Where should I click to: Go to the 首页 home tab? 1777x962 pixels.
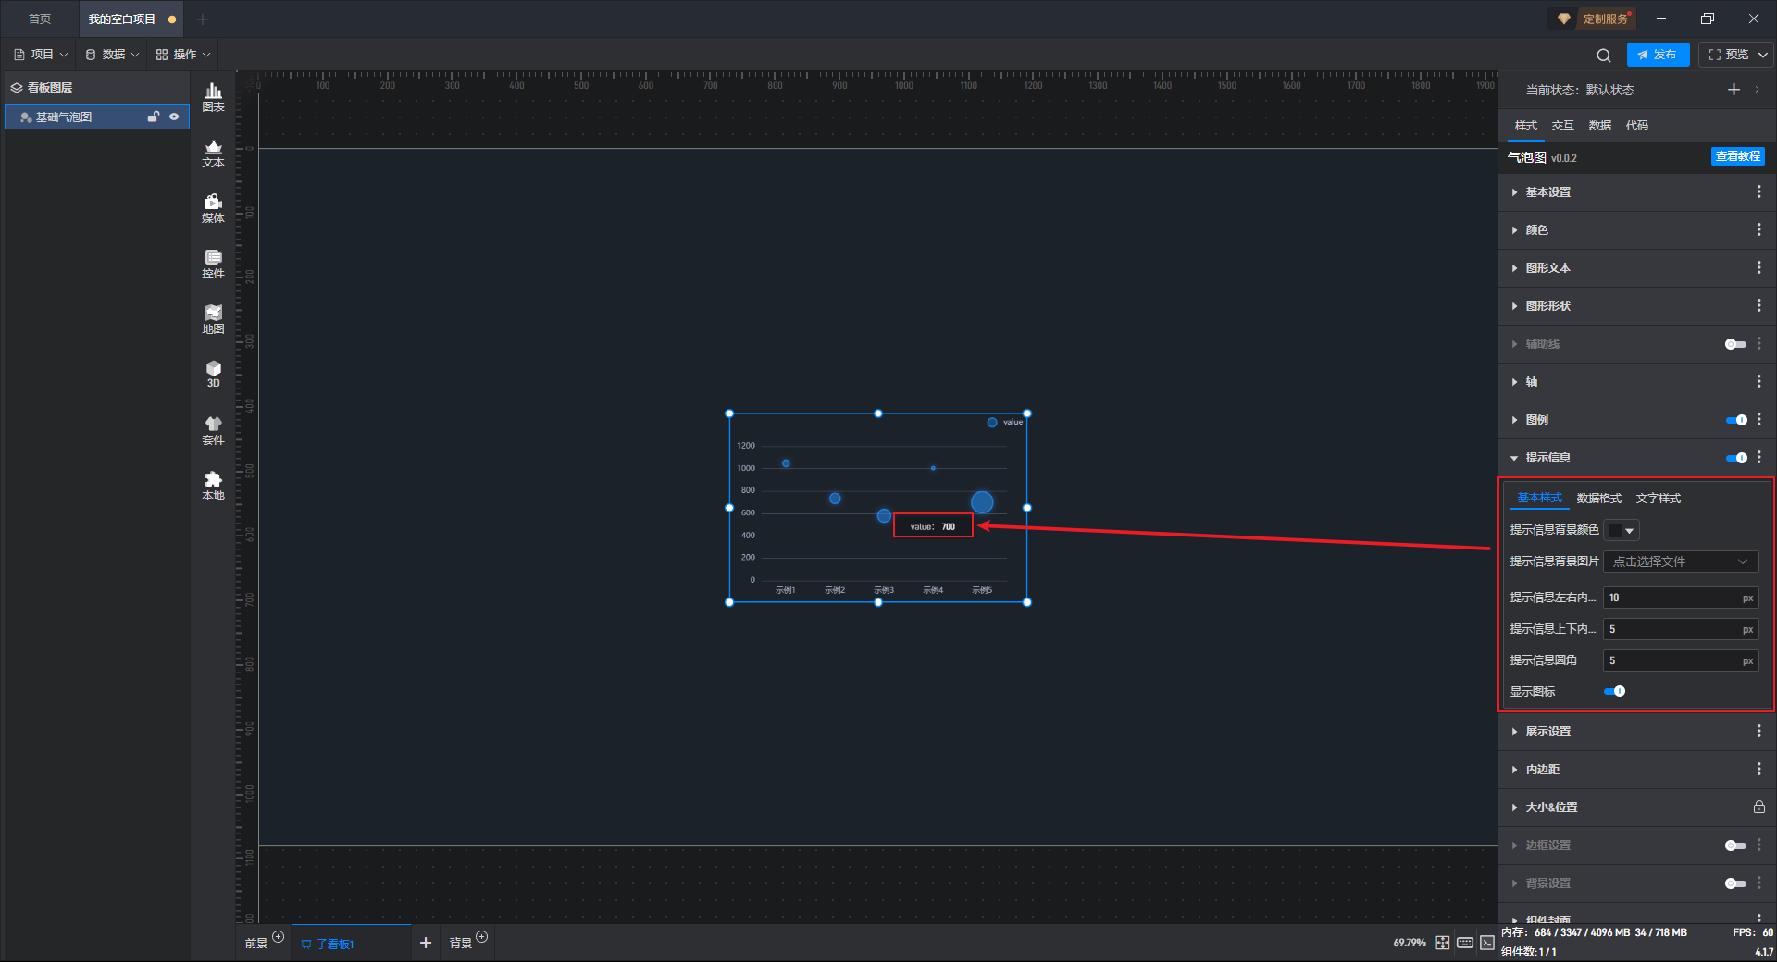pos(40,18)
